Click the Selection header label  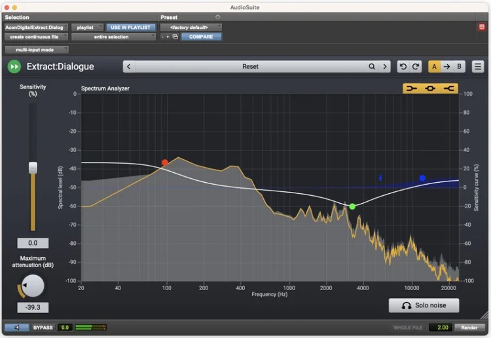(x=17, y=17)
